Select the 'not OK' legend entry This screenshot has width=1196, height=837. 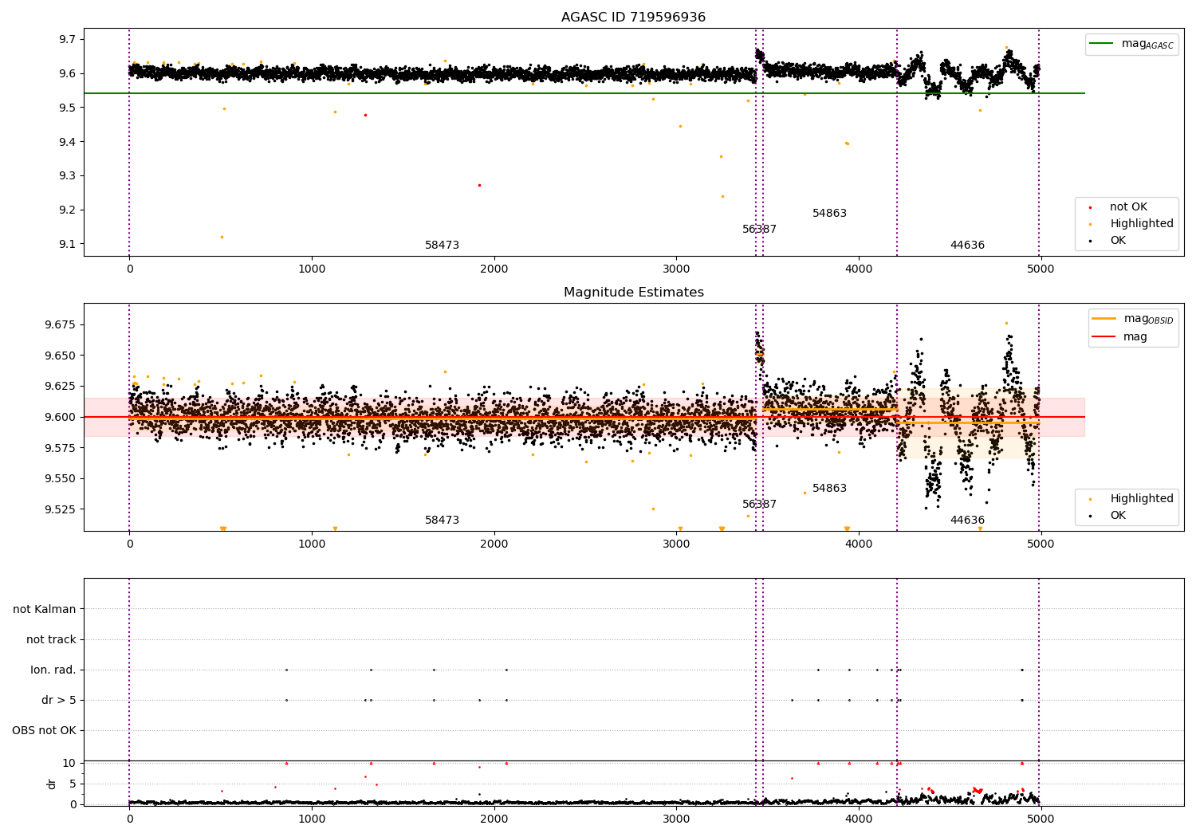coord(1128,207)
